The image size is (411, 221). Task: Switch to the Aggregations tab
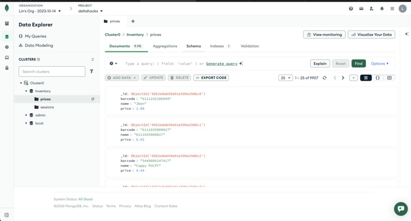point(165,46)
